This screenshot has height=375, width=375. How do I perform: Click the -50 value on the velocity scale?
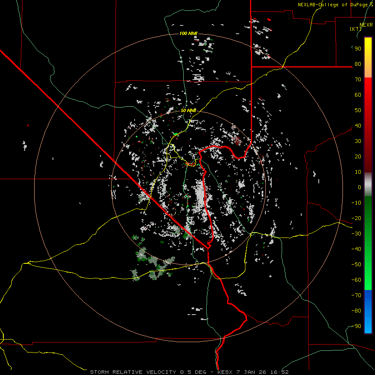(x=356, y=265)
